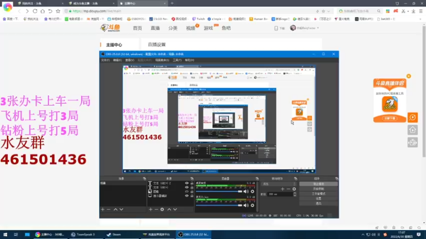Screen dimensions: 426x239
Task: Open the OBS 工具(T) menu
Action: (x=177, y=60)
